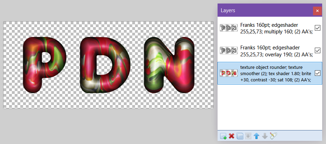Select thumbnail of texture object rounder layer
This screenshot has width=326, height=144.
pos(229,73)
